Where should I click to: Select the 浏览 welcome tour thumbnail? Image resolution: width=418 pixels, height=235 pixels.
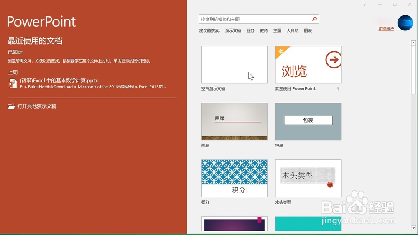coord(308,65)
